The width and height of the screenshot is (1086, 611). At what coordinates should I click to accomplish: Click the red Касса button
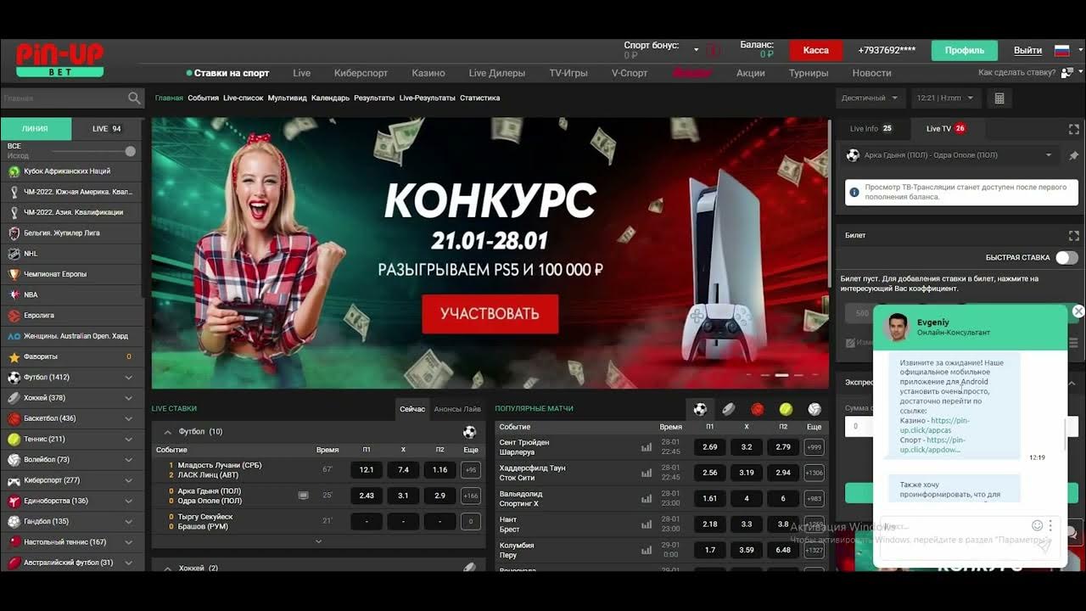point(816,50)
